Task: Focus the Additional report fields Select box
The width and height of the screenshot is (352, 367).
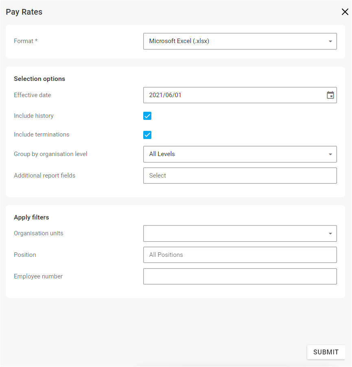Action: [x=240, y=176]
